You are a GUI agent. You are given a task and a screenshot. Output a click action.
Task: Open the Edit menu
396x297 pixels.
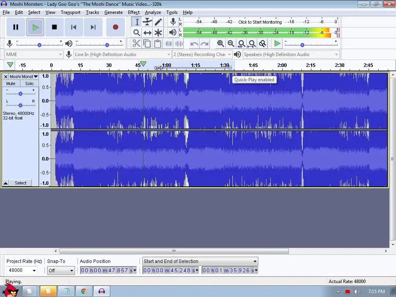click(19, 12)
